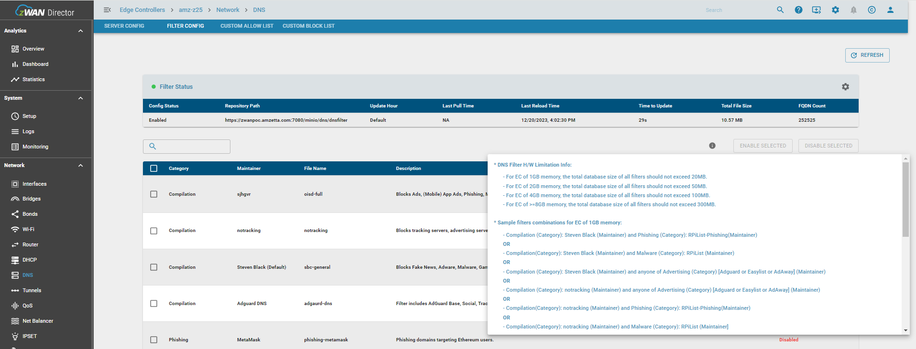The height and width of the screenshot is (349, 916).
Task: Click the popup scrollbar up arrow
Action: tap(905, 158)
